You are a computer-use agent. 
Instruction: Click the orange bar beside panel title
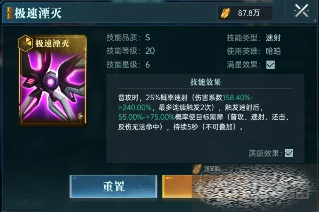click(x=9, y=13)
